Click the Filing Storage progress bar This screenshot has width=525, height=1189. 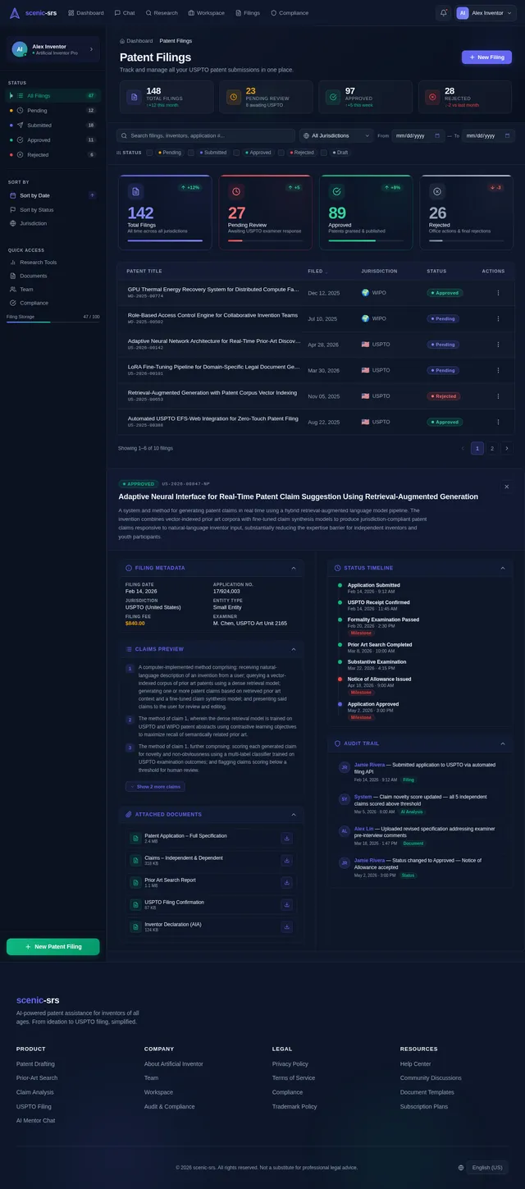click(53, 322)
